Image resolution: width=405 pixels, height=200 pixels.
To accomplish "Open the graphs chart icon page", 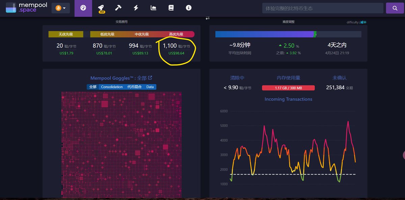I will pos(154,8).
